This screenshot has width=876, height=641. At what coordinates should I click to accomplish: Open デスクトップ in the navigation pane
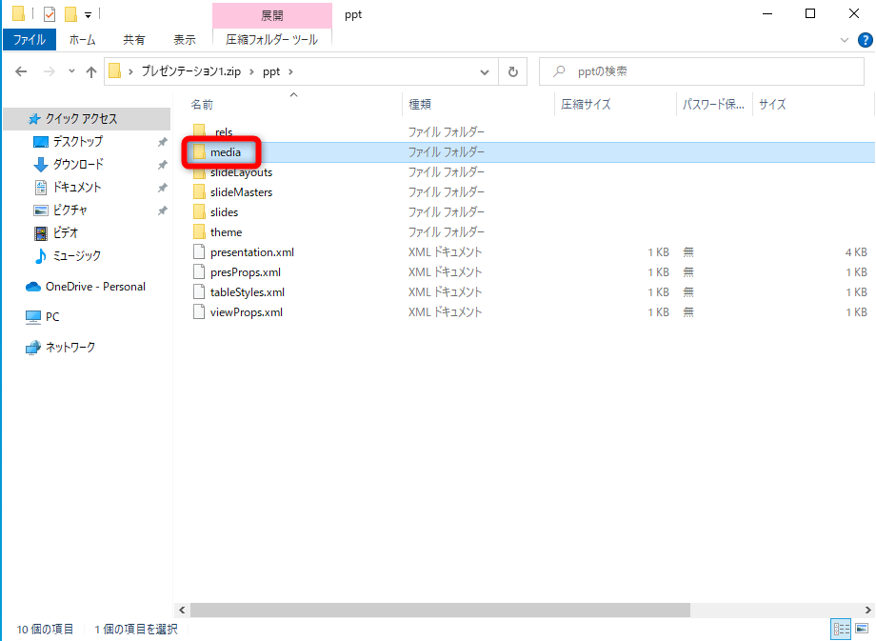77,141
